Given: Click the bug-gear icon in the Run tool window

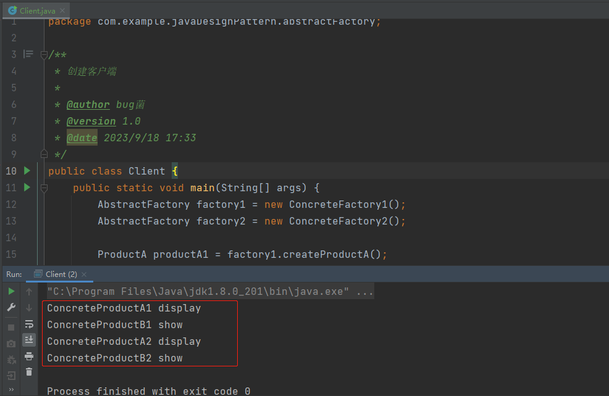Looking at the screenshot, I should (x=11, y=360).
